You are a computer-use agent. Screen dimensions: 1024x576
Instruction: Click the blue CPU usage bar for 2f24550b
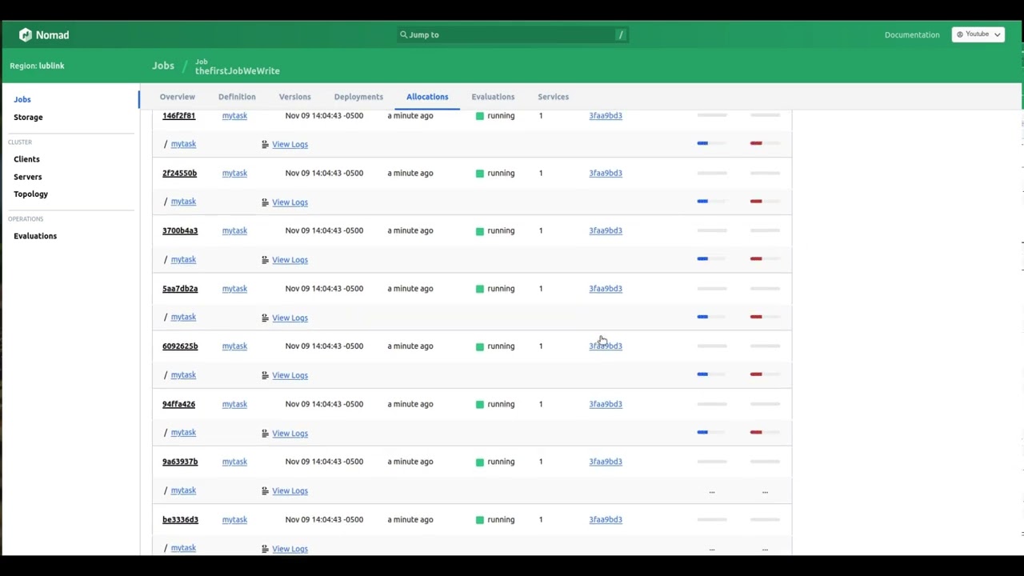(x=702, y=202)
